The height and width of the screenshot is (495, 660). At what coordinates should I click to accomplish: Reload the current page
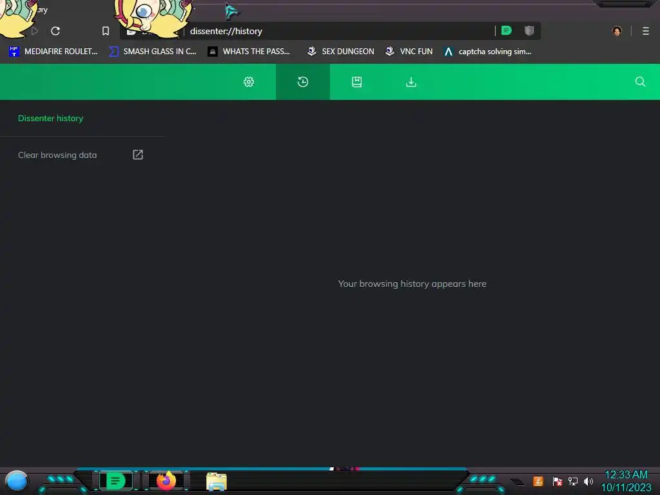[55, 31]
